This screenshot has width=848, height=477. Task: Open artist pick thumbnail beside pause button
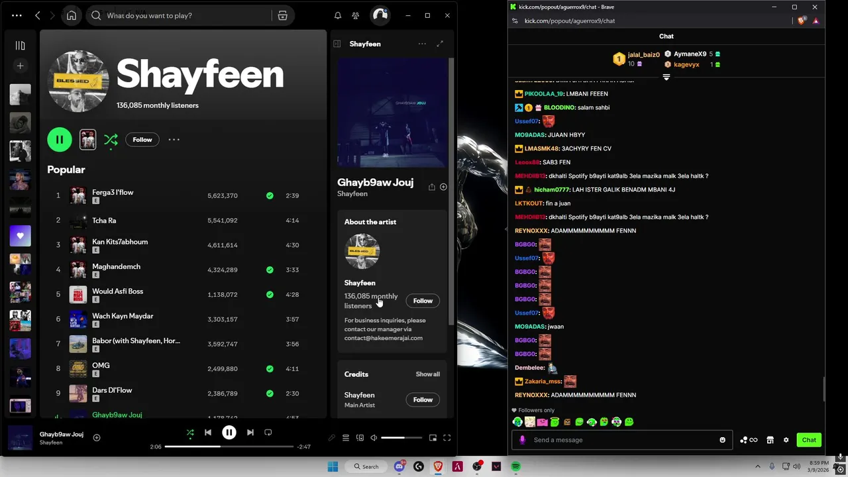point(87,139)
